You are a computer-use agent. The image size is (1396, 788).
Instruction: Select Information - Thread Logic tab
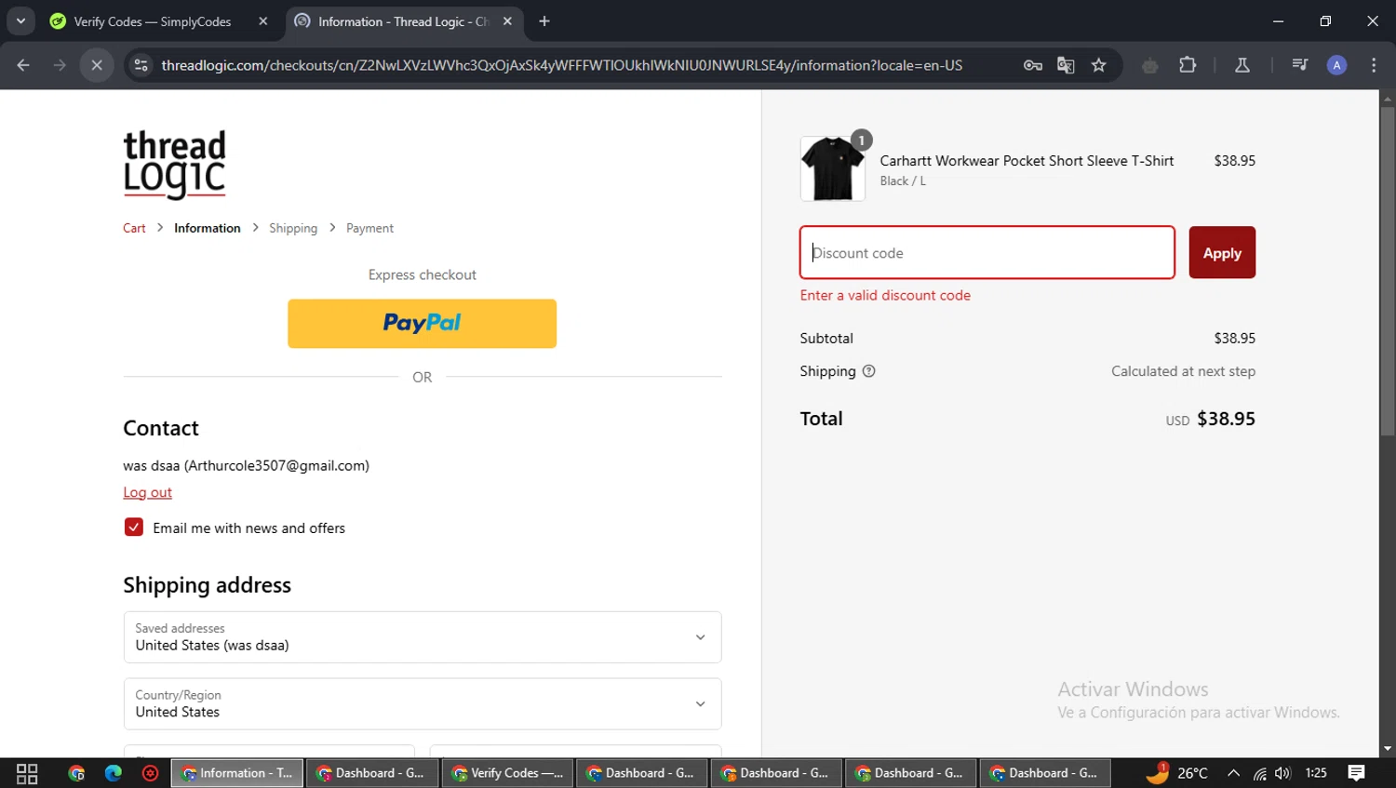(x=404, y=21)
